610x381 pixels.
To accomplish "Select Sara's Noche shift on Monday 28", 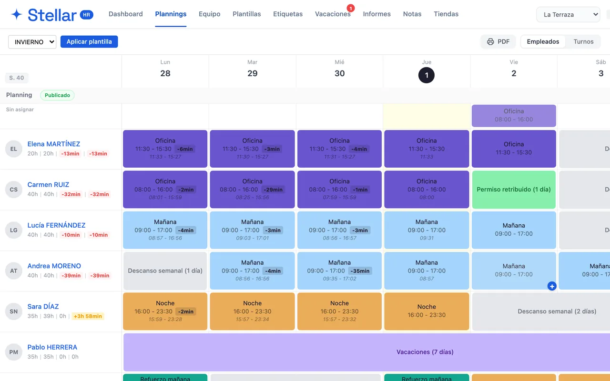I will tap(165, 311).
